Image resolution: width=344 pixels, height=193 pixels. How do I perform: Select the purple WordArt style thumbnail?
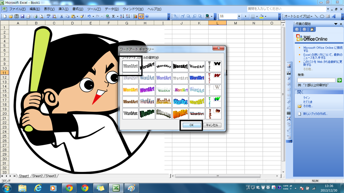pyautogui.click(x=147, y=90)
